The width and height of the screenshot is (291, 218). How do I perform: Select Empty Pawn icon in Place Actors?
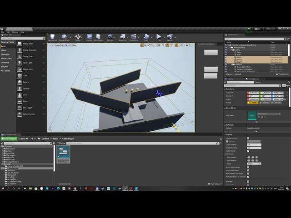click(20, 56)
